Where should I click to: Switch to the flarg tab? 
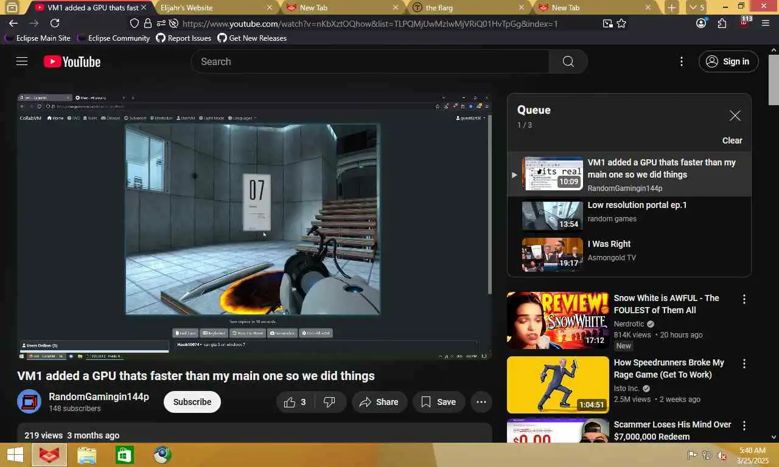pos(467,8)
